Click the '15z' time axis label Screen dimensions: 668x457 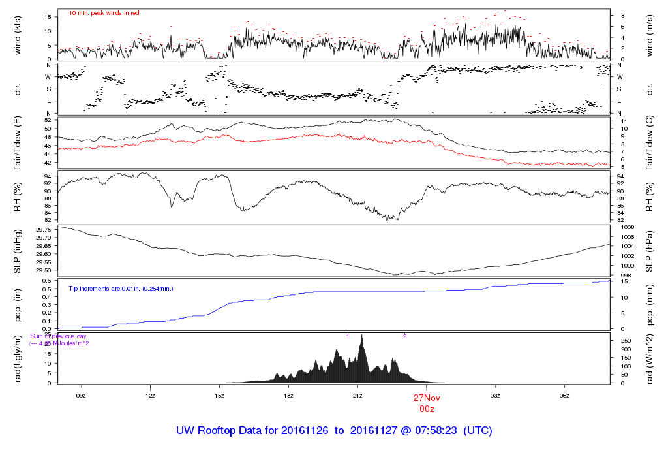click(219, 396)
